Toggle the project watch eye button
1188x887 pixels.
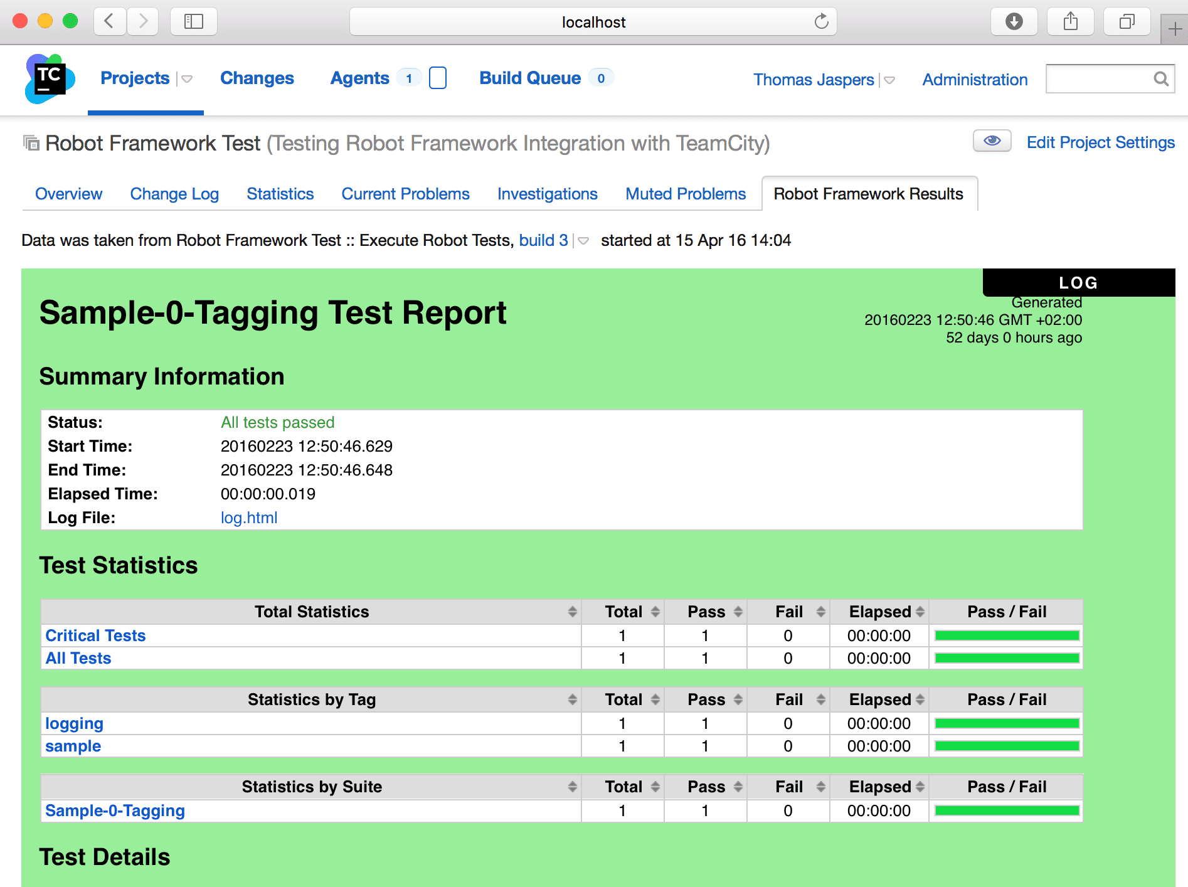(x=992, y=141)
